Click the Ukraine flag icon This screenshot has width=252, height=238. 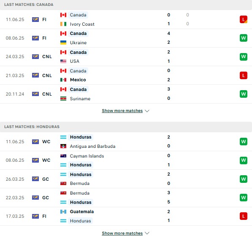pos(63,43)
